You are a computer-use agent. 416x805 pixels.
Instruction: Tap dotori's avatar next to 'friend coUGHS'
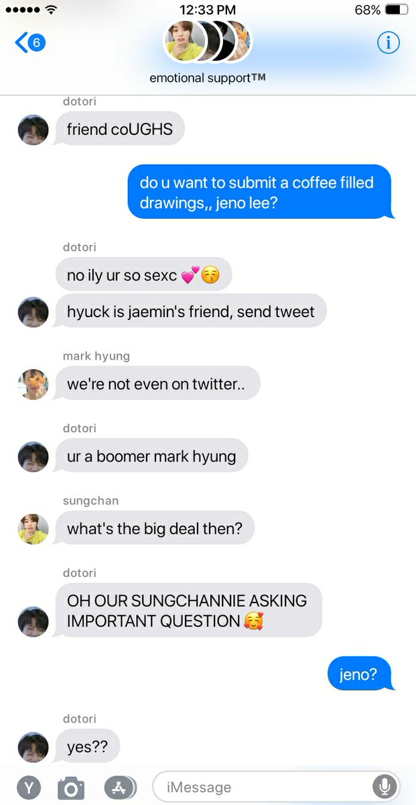(x=33, y=129)
